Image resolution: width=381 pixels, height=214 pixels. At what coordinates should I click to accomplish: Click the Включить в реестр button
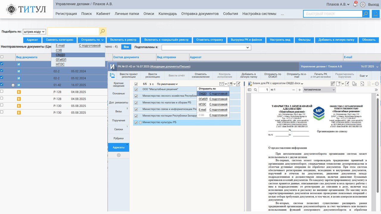pos(123,40)
